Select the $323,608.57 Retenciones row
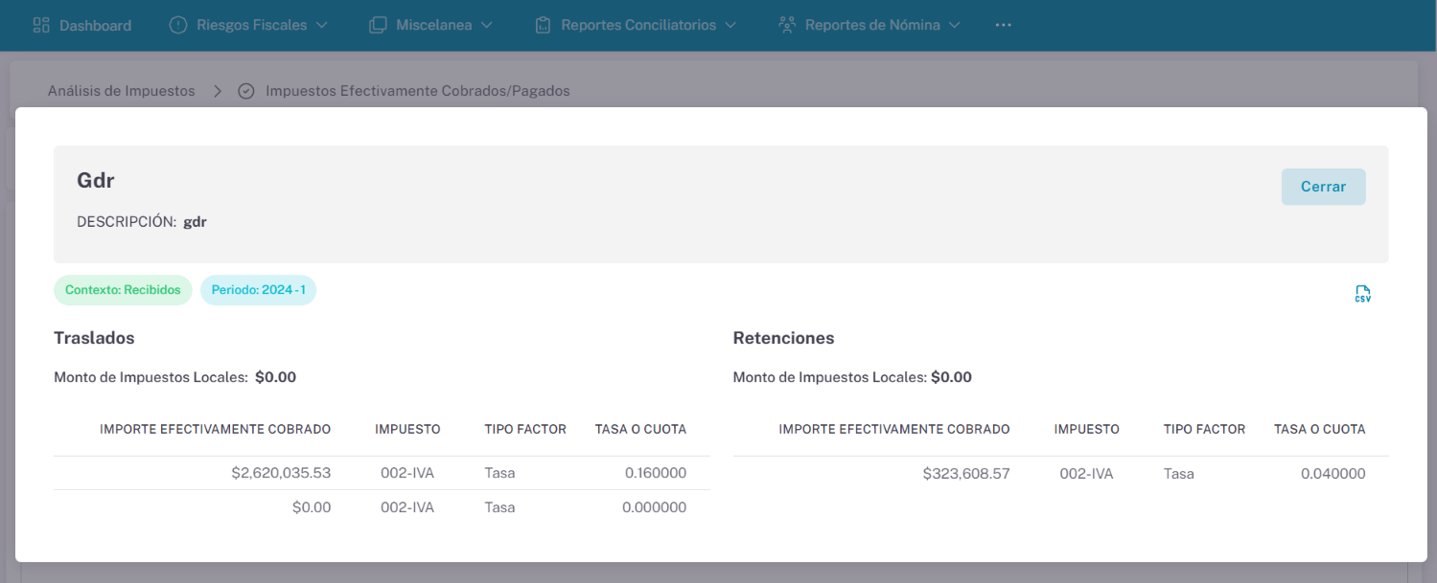The width and height of the screenshot is (1437, 583). (x=1060, y=473)
